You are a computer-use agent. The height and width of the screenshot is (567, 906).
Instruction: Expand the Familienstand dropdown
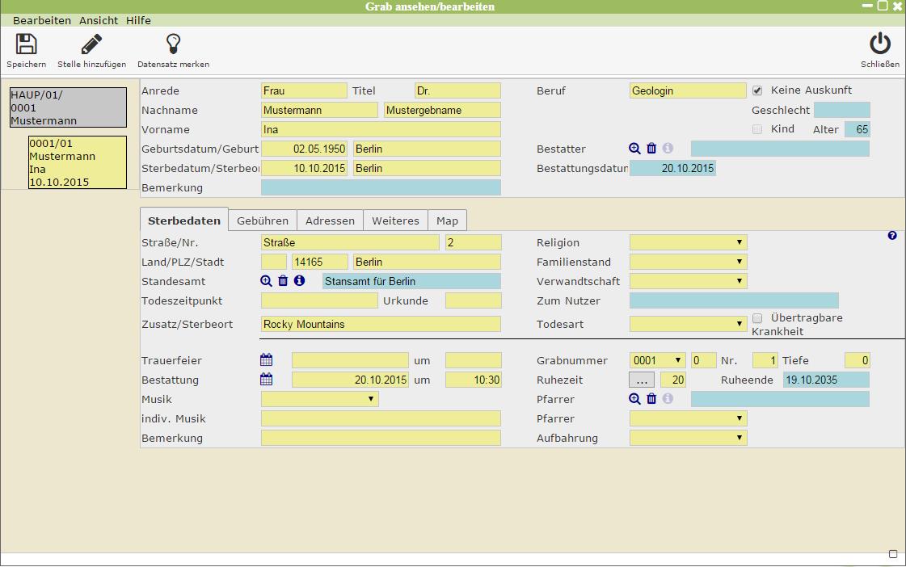point(688,262)
